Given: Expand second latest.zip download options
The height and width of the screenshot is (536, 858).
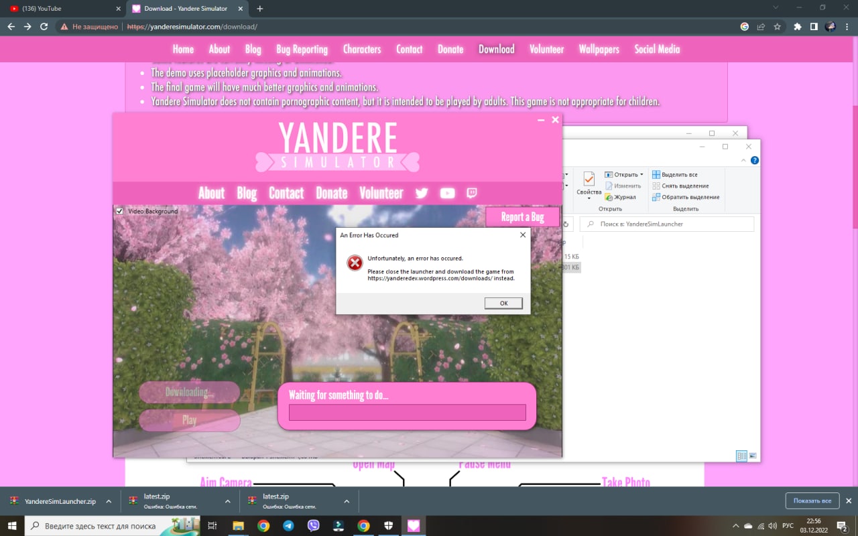Looking at the screenshot, I should 347,501.
